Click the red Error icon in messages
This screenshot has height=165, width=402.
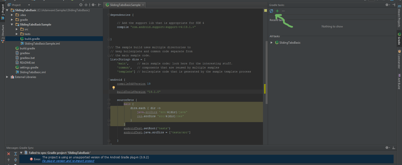31,159
